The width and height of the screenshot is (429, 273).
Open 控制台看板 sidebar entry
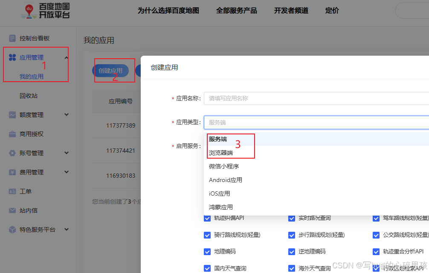tap(35, 38)
